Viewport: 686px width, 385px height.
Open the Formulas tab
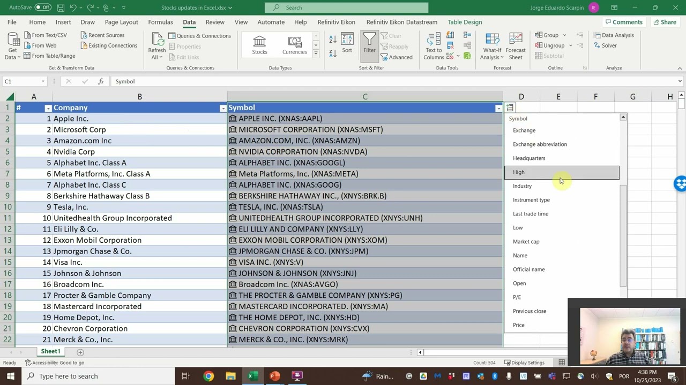click(x=160, y=22)
